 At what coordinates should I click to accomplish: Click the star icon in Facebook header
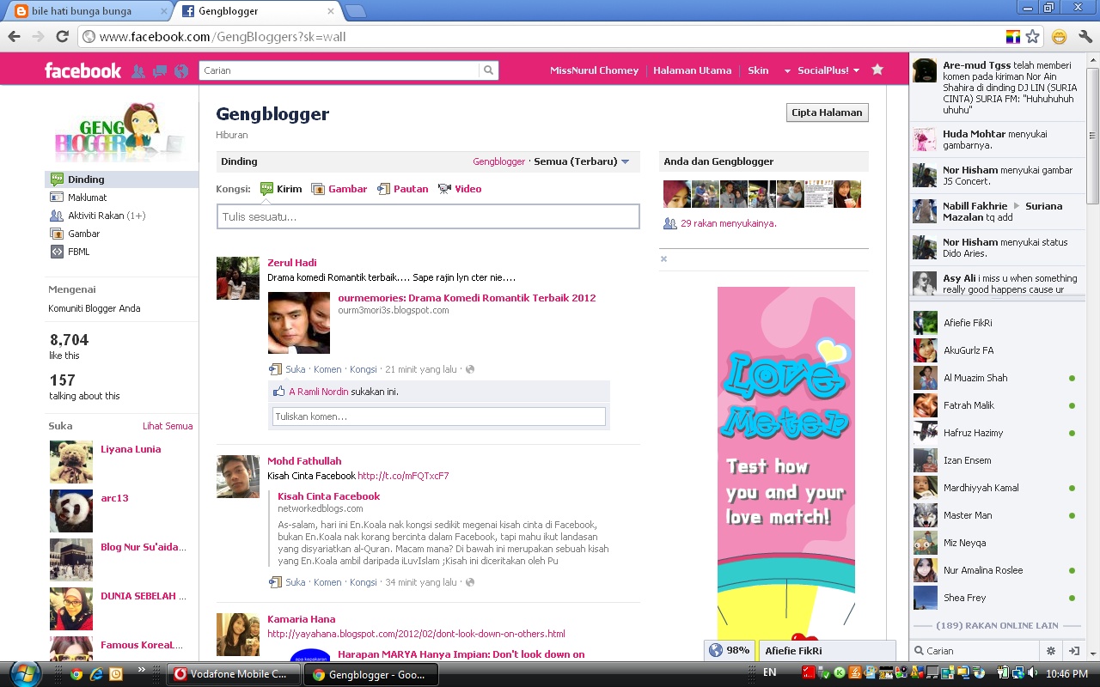click(877, 70)
